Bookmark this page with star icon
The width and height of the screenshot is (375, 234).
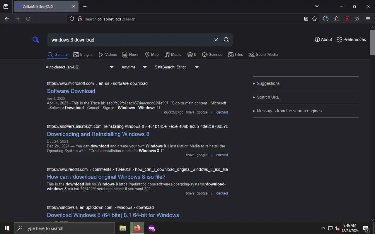[x=314, y=19]
